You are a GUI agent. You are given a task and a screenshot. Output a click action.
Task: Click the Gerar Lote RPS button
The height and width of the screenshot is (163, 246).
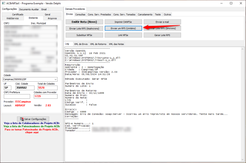162,35
